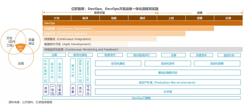
Task: Select the 持续部署 continuous Deployment bar
Action: pyautogui.click(x=128, y=28)
